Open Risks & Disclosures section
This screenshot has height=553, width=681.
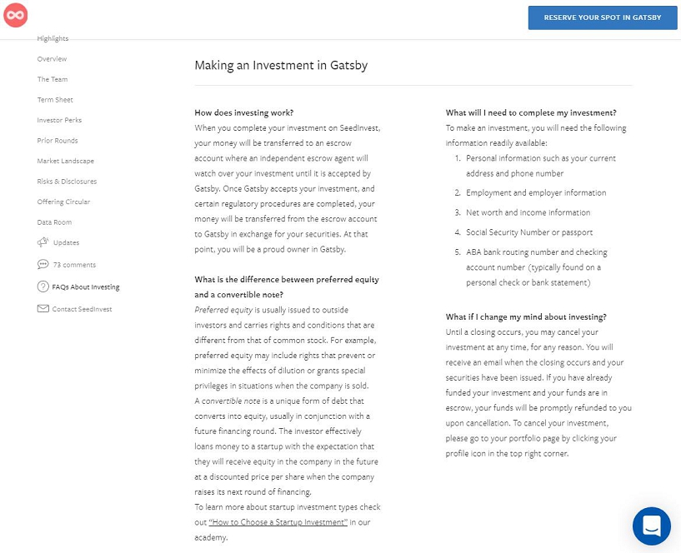[x=67, y=182]
